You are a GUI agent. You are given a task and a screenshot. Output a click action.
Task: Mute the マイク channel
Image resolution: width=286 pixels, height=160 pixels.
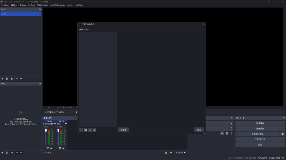(60, 148)
